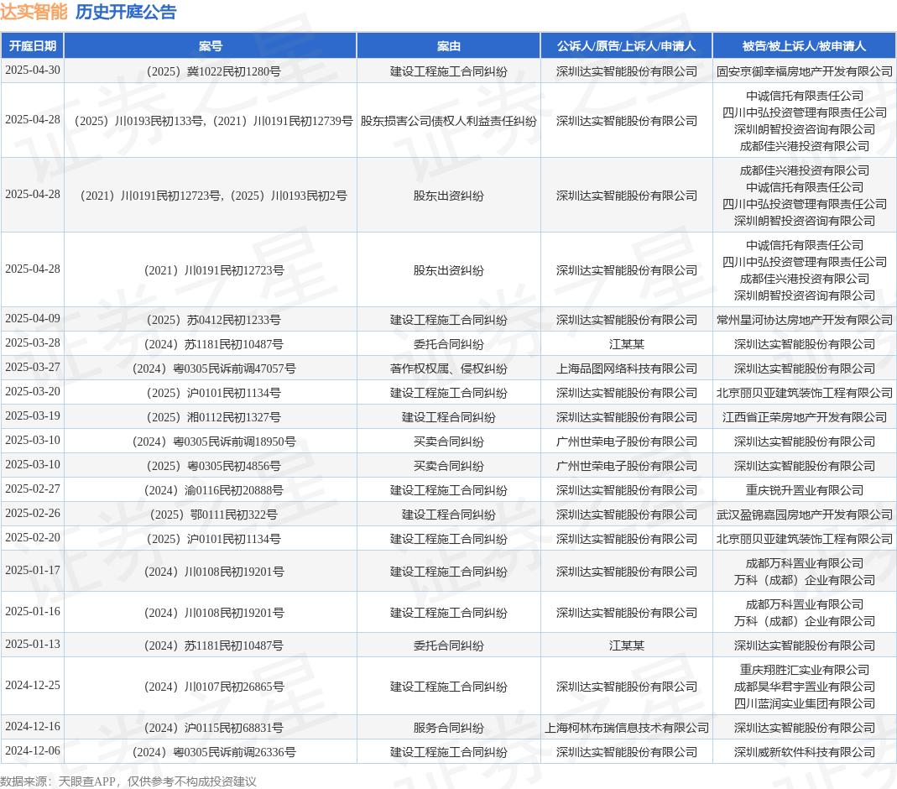The image size is (897, 789).
Task: Select defendant 固安京御幸福房地产开发有限公司
Action: [805, 71]
